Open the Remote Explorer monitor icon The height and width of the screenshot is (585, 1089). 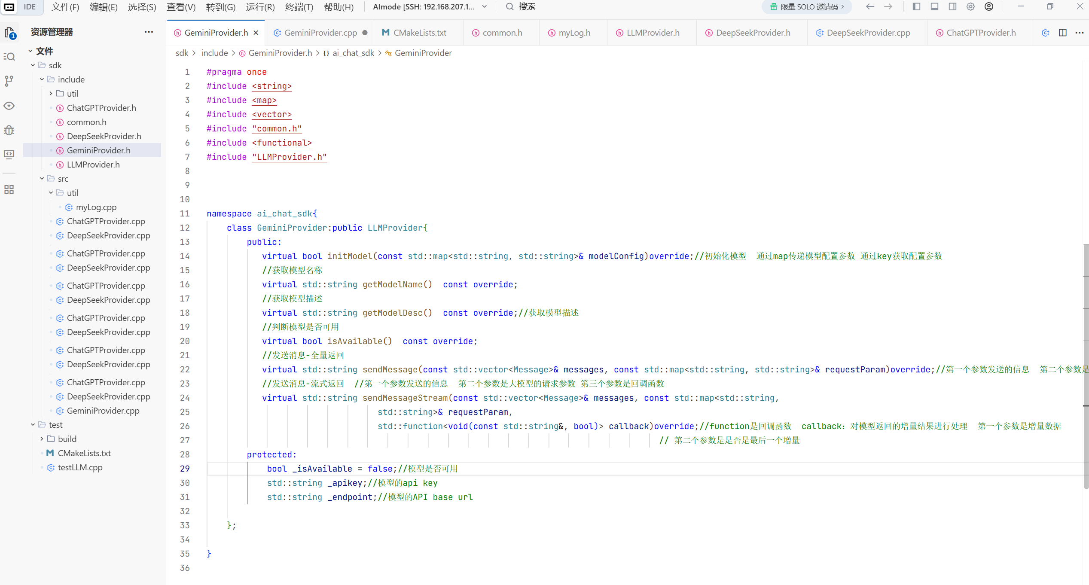click(x=9, y=154)
